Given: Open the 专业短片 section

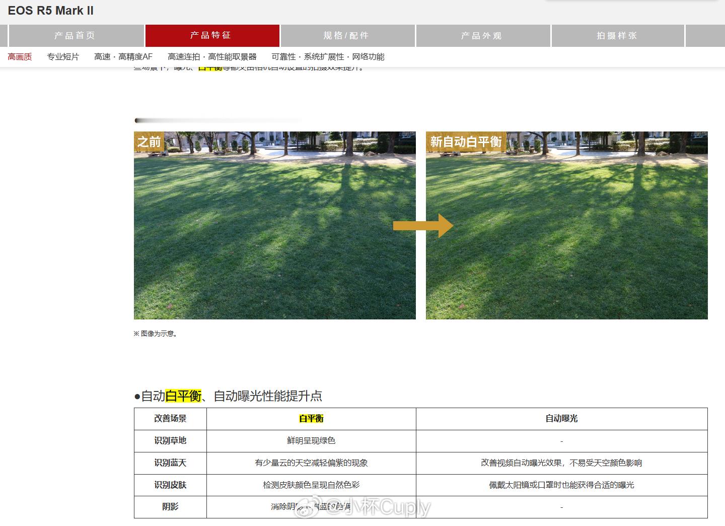Looking at the screenshot, I should click(x=62, y=56).
